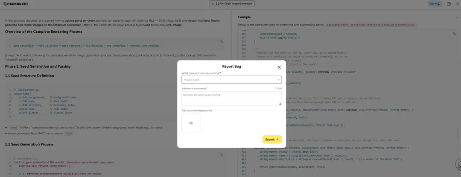Screen dimensions: 461x177
Task: Close the lesson with the top-right X
Action: point(457,4)
